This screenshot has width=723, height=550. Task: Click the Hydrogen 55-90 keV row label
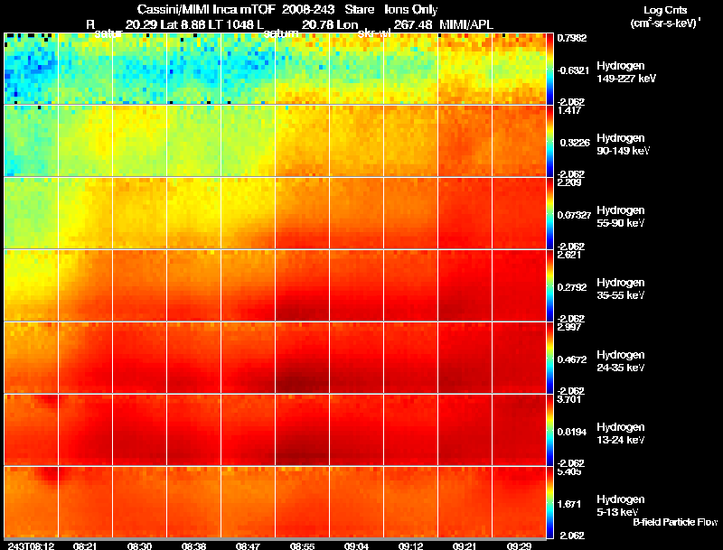pyautogui.click(x=621, y=217)
